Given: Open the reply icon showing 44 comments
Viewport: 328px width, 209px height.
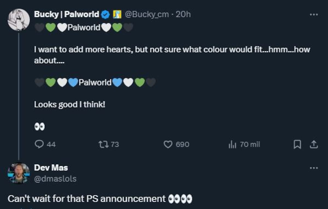Looking at the screenshot, I should tap(40, 144).
